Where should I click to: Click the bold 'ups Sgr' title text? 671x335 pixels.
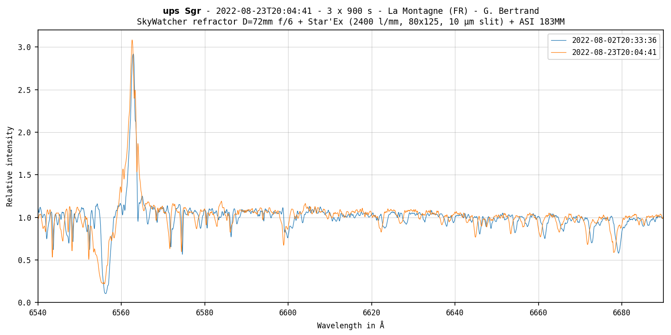(x=182, y=11)
